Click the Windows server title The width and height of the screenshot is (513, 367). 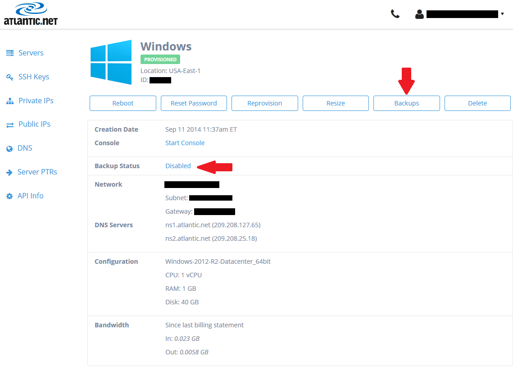click(166, 46)
